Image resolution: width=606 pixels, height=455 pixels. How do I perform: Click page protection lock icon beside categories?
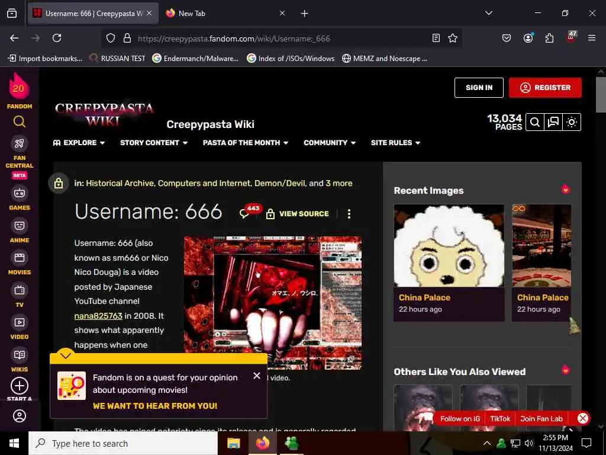click(59, 183)
